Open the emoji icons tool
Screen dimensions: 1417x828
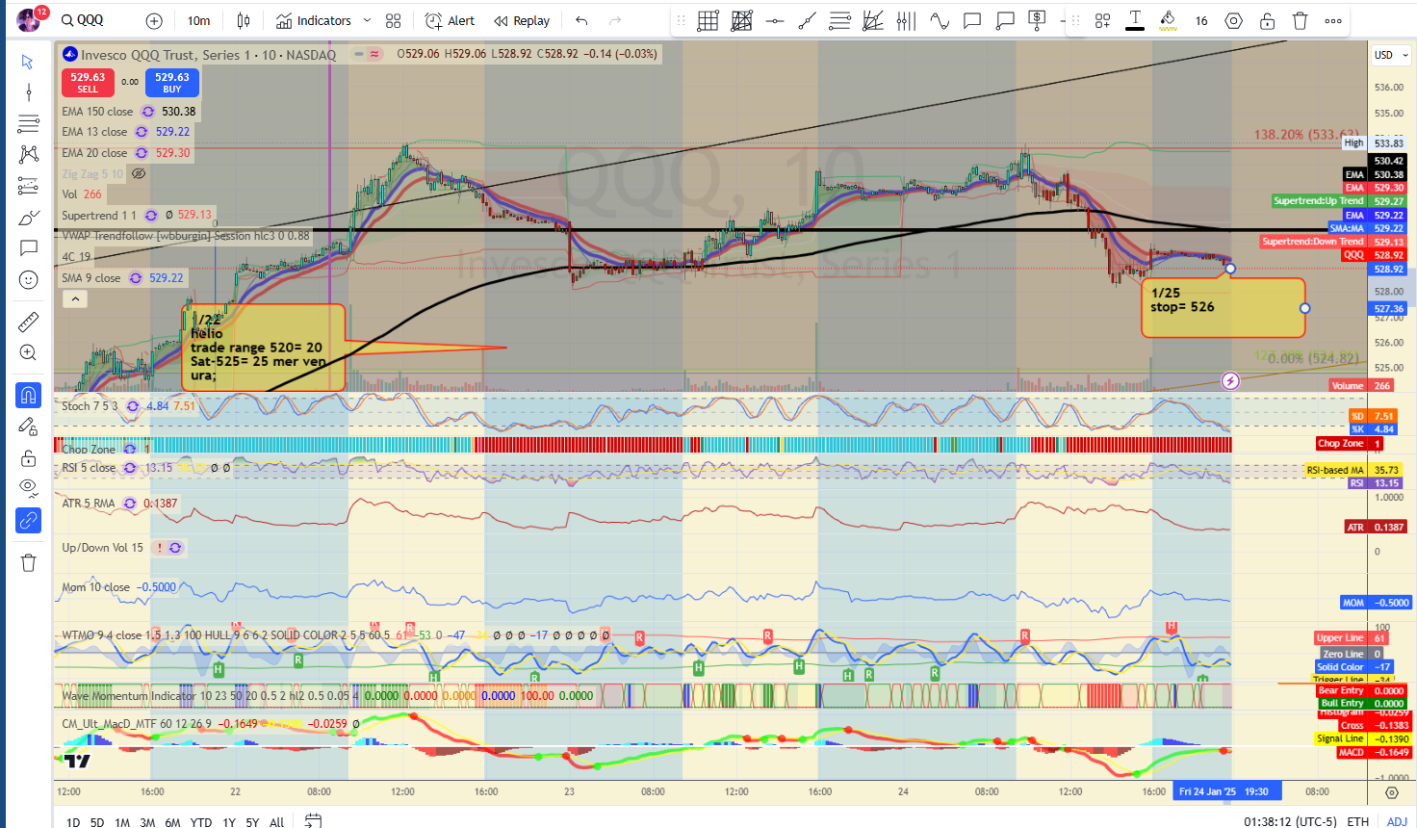28,279
